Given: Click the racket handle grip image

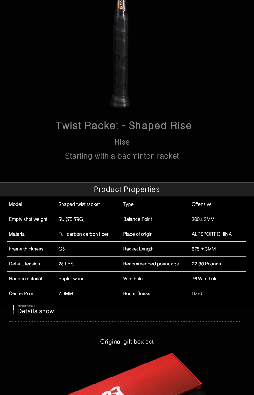Looking at the screenshot, I should (120, 54).
